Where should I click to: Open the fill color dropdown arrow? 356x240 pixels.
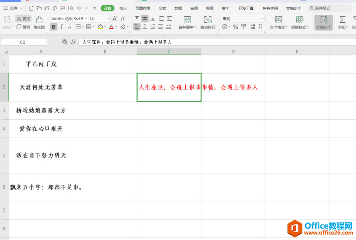(105, 27)
